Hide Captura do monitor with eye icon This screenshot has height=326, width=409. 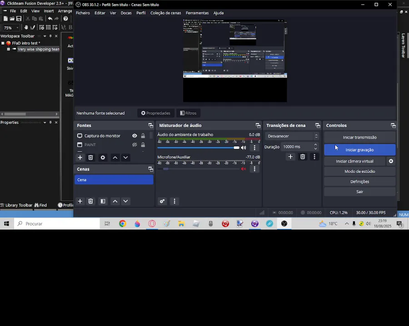tap(135, 136)
